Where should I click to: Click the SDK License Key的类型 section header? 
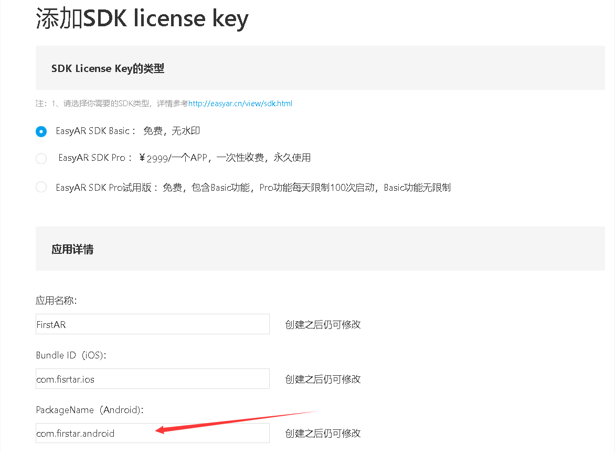[108, 68]
